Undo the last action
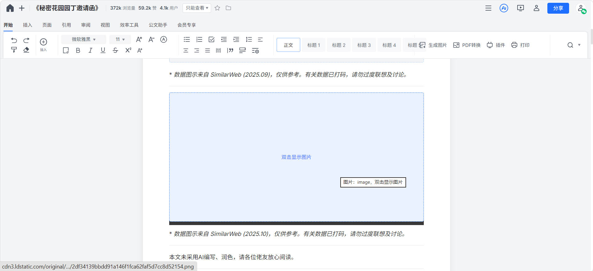 click(x=14, y=40)
